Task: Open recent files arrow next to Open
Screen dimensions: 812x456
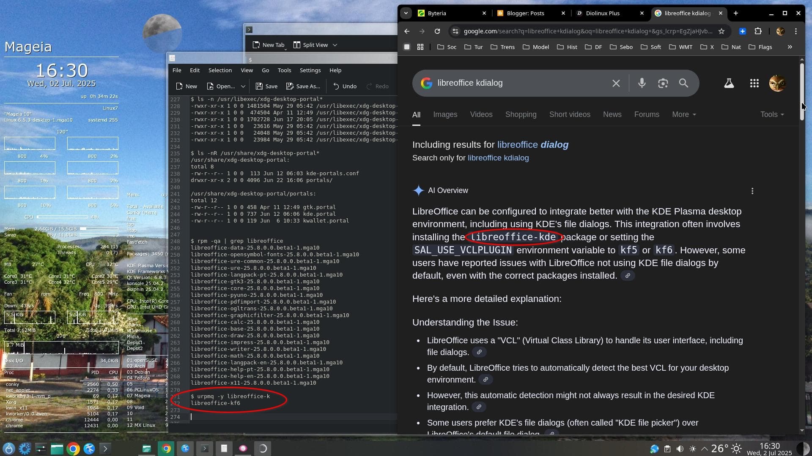Action: click(x=243, y=86)
